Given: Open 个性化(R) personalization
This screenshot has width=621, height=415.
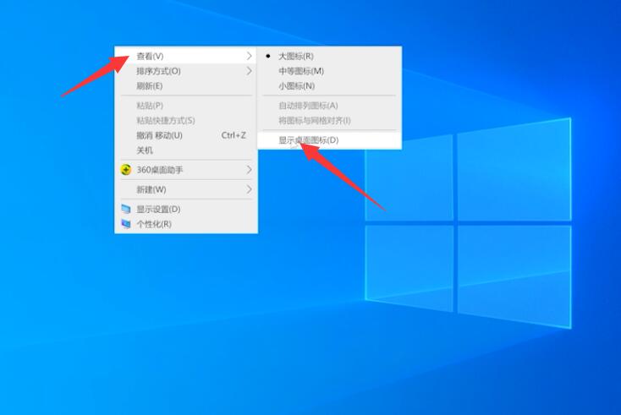Looking at the screenshot, I should [x=186, y=224].
